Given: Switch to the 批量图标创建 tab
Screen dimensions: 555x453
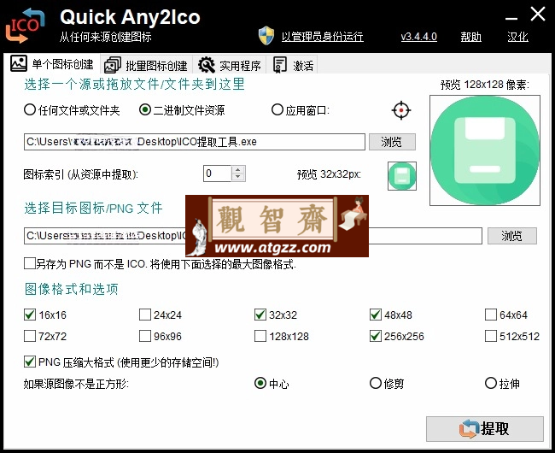Looking at the screenshot, I should (x=146, y=66).
